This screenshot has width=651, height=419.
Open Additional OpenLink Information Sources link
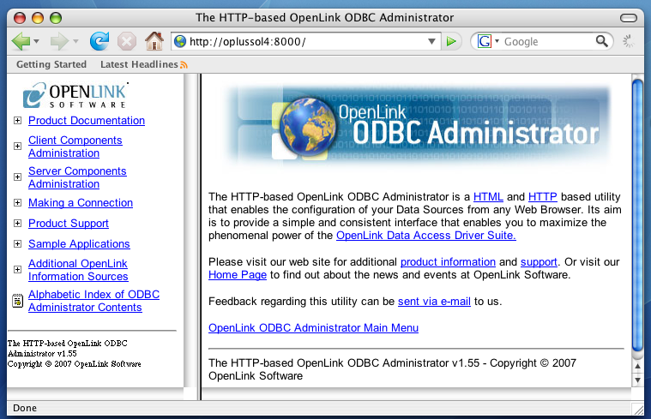[78, 270]
